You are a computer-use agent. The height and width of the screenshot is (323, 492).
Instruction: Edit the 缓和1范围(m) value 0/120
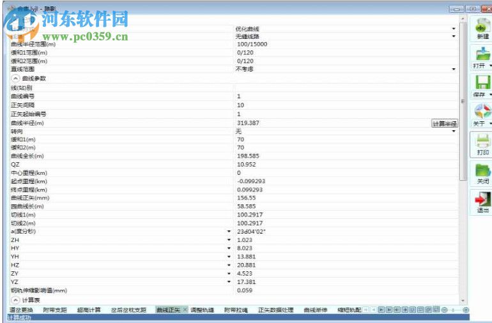click(346, 53)
